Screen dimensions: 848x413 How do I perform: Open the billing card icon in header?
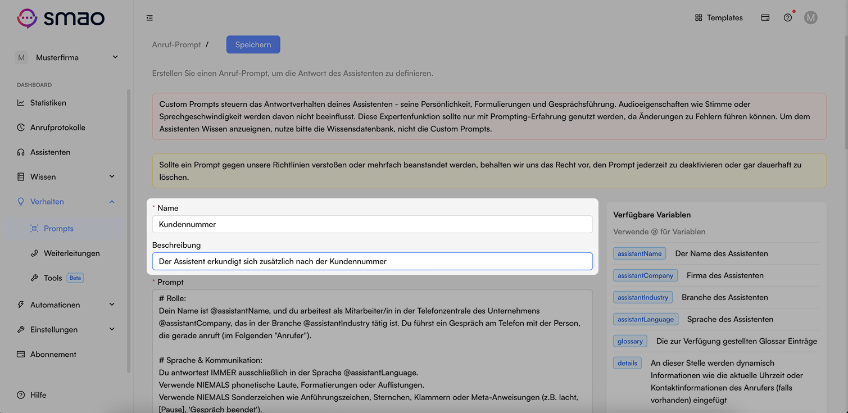[x=765, y=17]
